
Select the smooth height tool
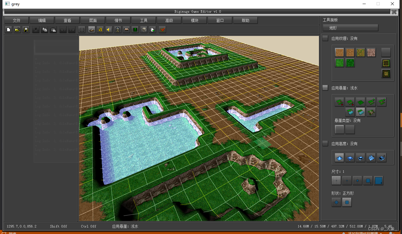pos(382,158)
